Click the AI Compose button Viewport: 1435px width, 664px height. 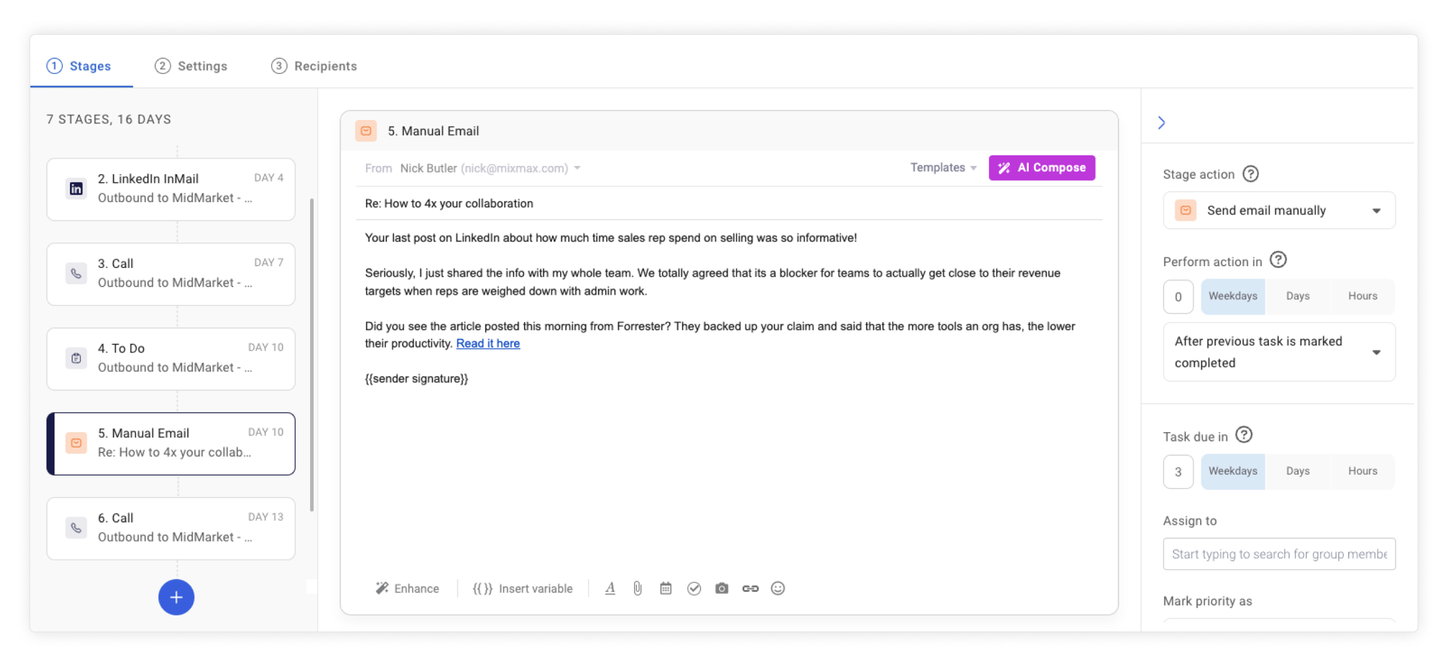[1041, 168]
